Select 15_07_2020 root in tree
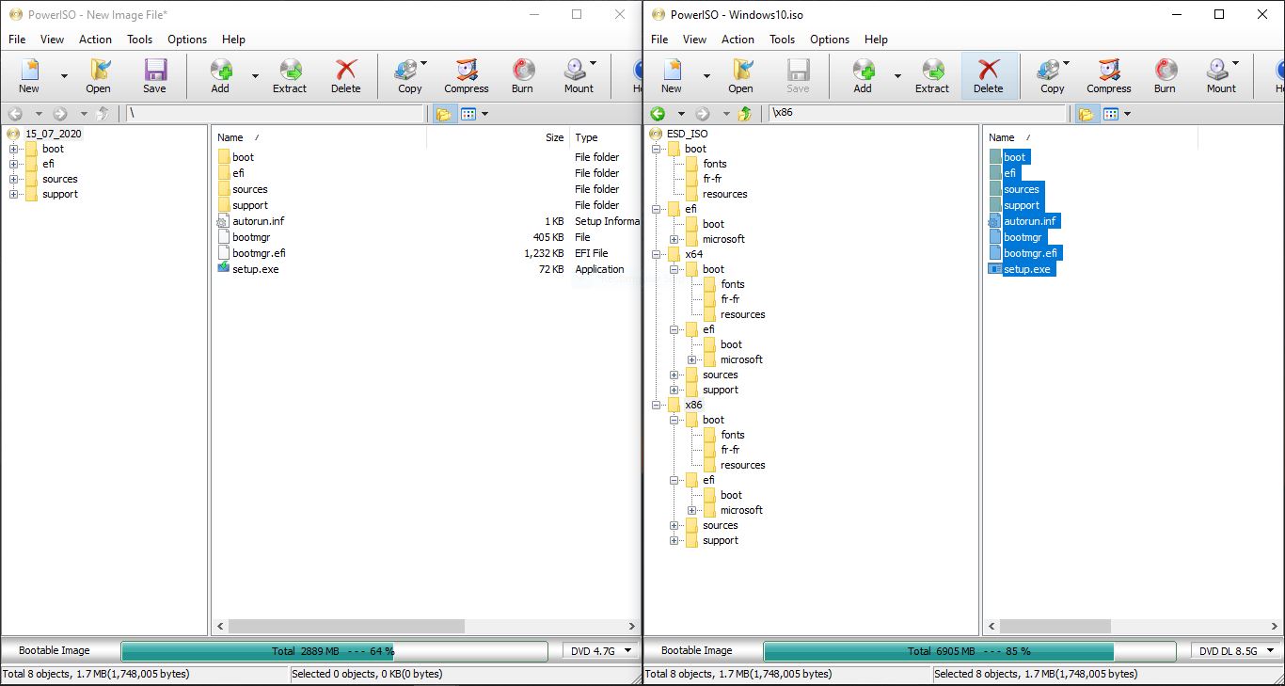Screen dimensions: 1285x686 pyautogui.click(x=54, y=134)
